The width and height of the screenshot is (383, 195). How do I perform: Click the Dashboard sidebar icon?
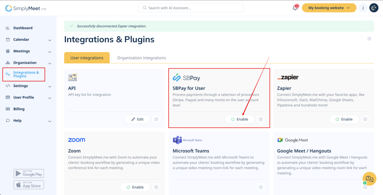coord(8,28)
